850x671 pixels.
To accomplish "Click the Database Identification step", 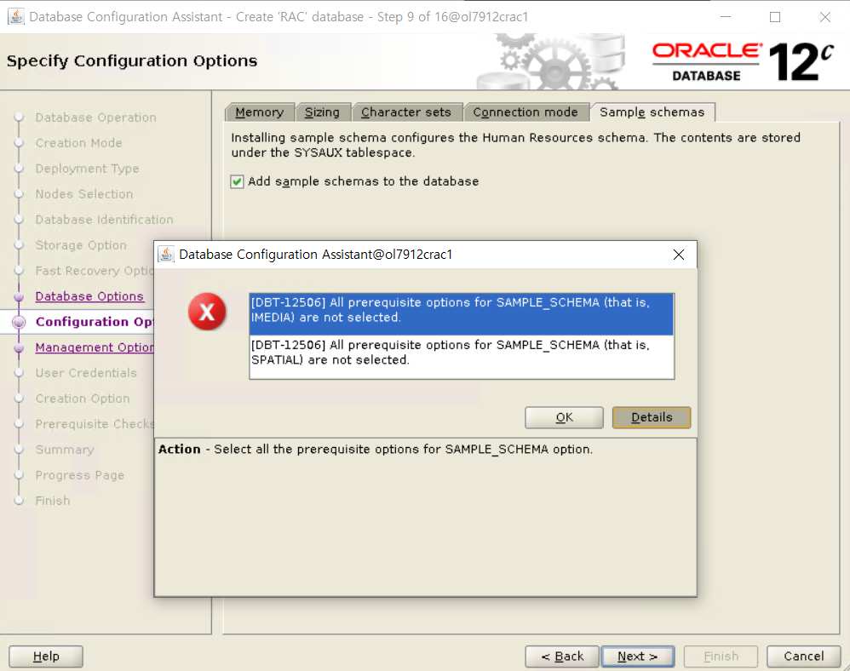I will point(104,220).
